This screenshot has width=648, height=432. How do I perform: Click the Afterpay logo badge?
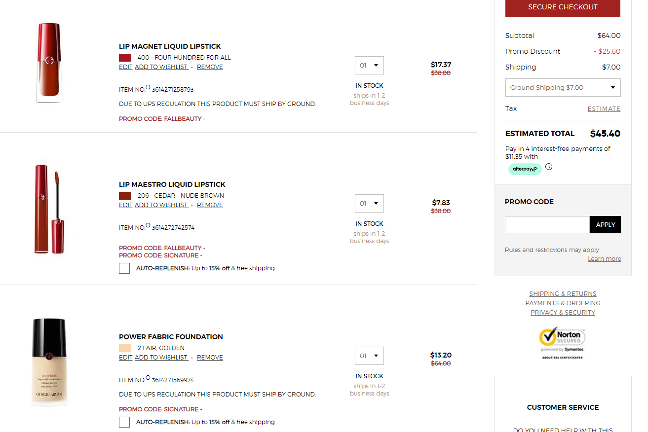click(x=525, y=169)
